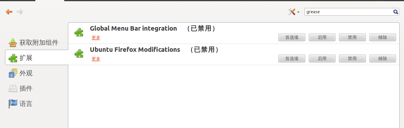Remove Global Menu Bar integration with 移除
This screenshot has width=404, height=128.
(383, 37)
